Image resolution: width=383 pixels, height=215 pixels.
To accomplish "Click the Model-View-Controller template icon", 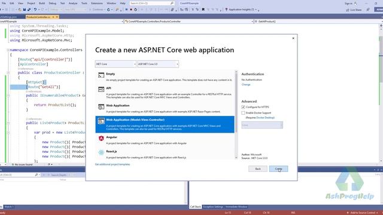I will click(x=101, y=121).
